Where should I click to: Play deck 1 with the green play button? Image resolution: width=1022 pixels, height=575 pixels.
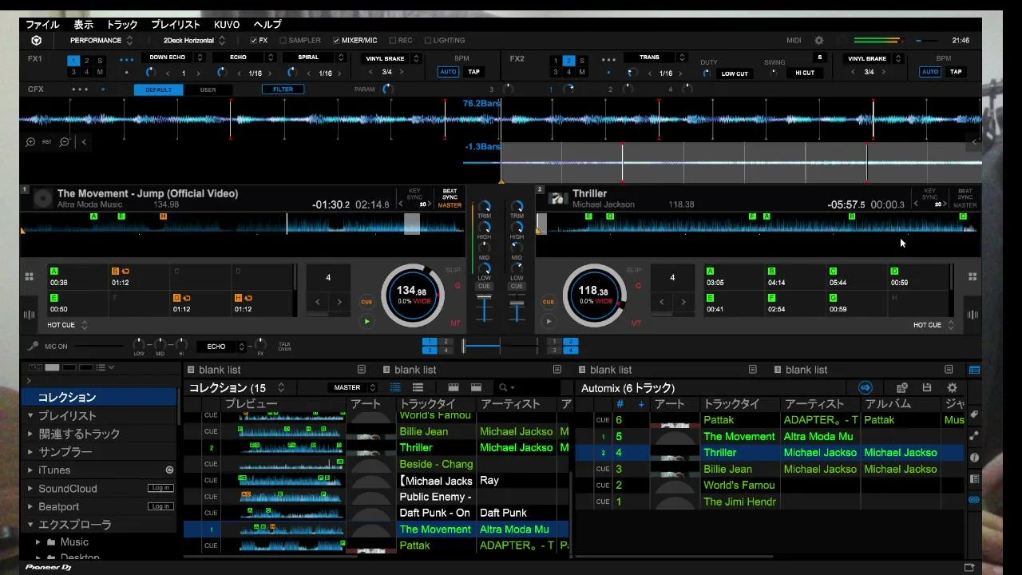coord(366,322)
